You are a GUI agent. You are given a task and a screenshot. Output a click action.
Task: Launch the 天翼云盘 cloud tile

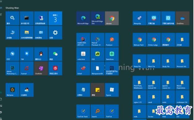(x=154, y=18)
